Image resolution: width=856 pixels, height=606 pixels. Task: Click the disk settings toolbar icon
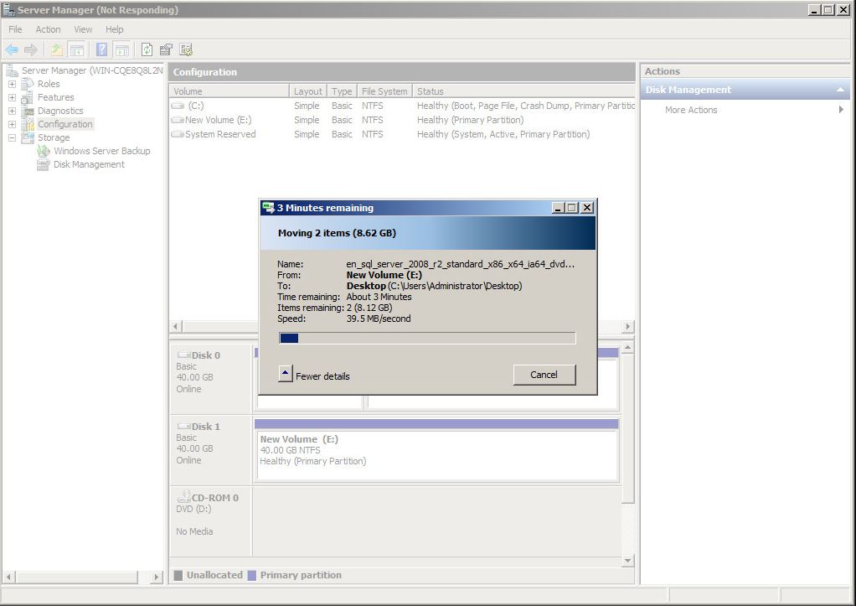(x=186, y=50)
